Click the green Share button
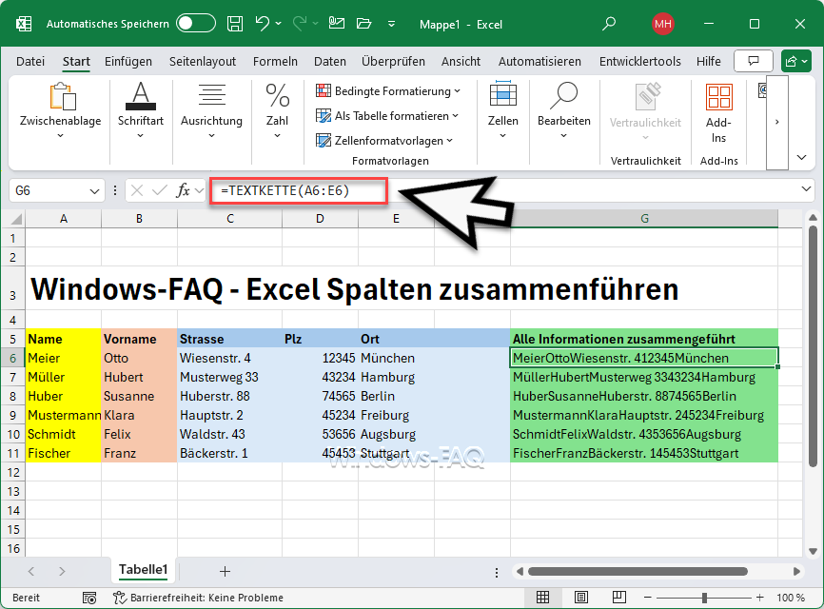Viewport: 824px width, 609px height. point(795,61)
